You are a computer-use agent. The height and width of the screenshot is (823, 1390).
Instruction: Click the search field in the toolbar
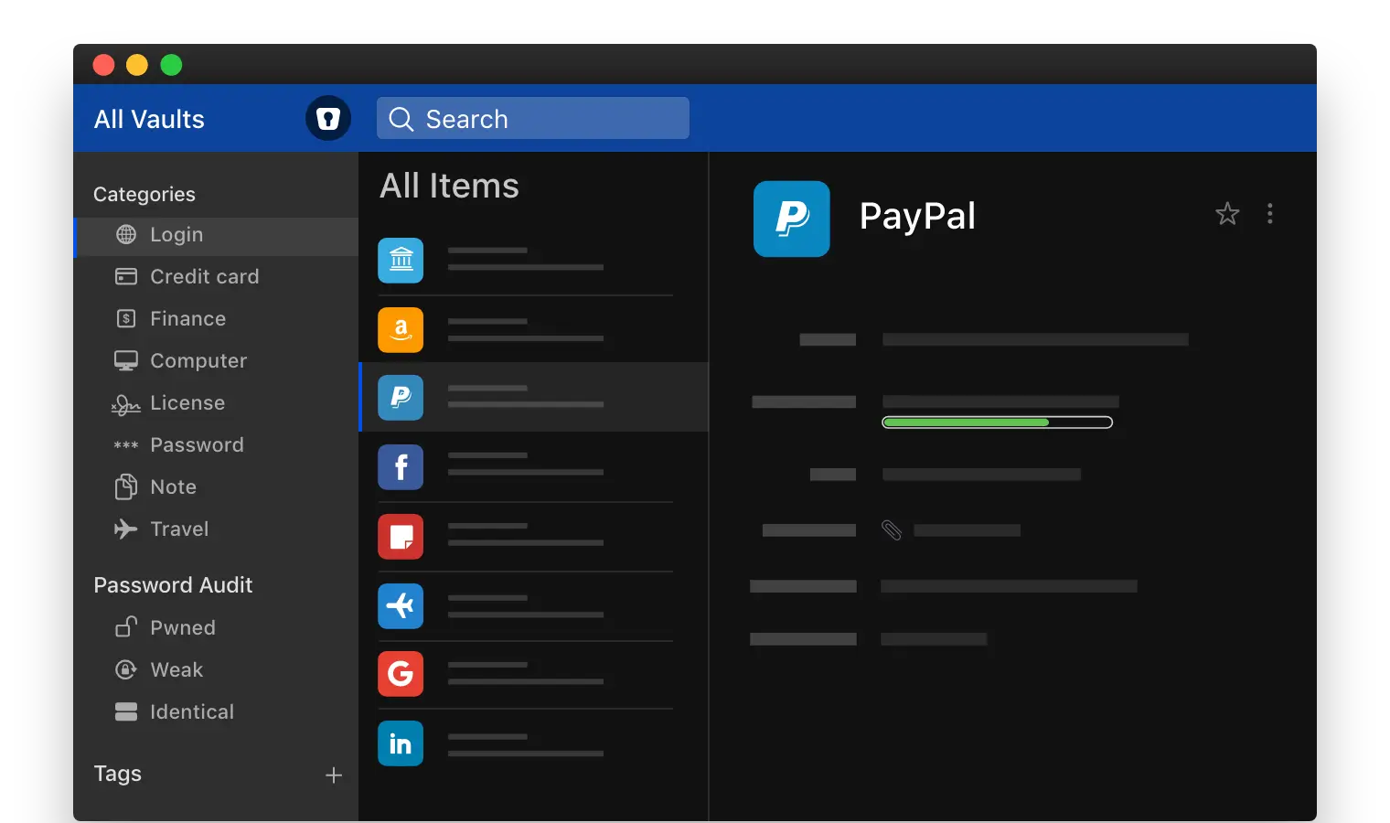pos(532,118)
